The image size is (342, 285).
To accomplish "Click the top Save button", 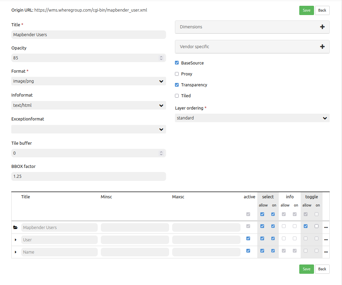I will [306, 10].
